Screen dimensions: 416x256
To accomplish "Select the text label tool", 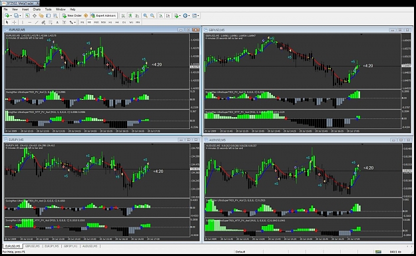I will click(64, 23).
